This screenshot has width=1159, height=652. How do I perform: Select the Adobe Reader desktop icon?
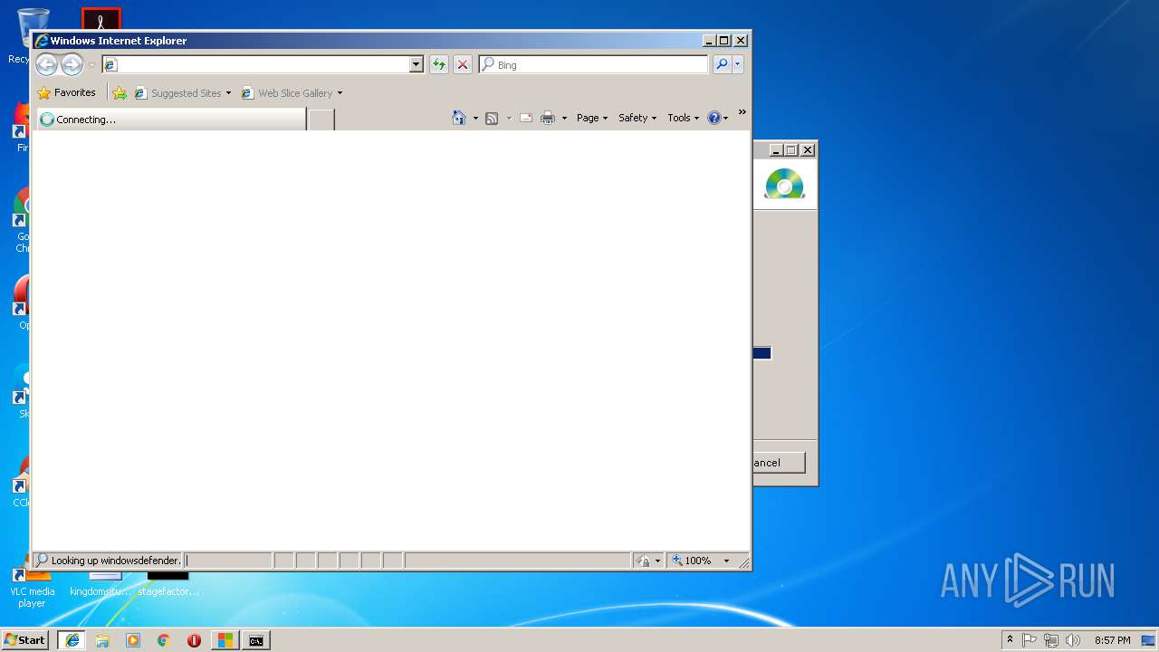(101, 19)
